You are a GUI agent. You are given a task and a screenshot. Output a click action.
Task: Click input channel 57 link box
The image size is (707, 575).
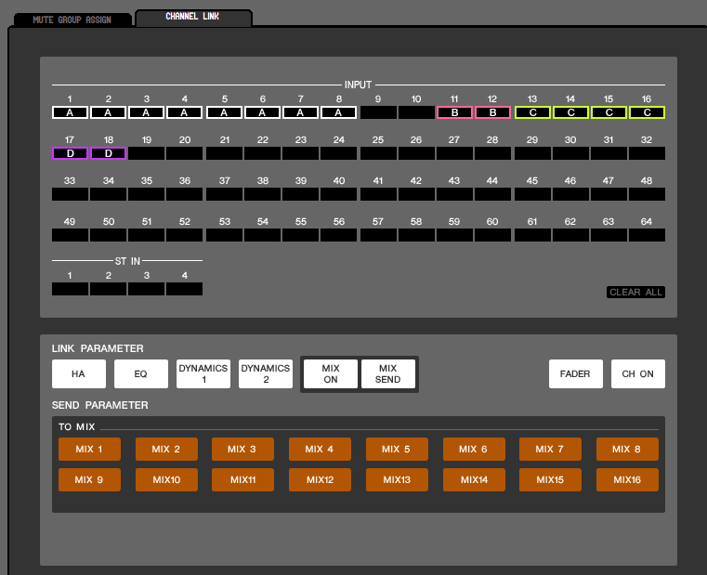tap(378, 235)
